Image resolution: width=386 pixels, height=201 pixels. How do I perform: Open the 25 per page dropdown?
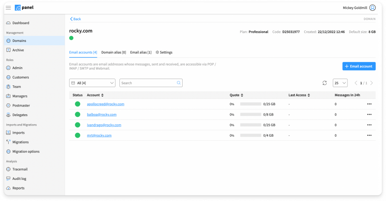340,83
